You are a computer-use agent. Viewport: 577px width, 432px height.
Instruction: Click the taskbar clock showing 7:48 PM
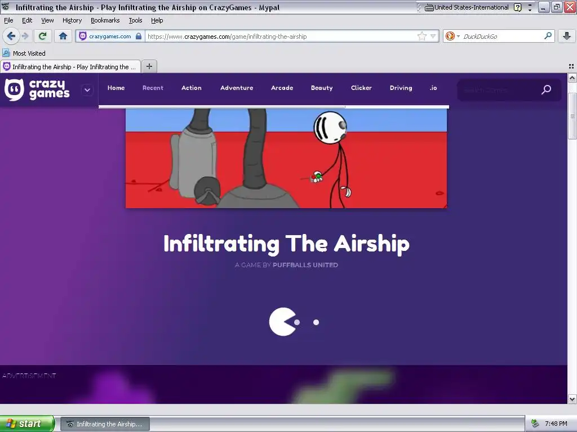[556, 424]
